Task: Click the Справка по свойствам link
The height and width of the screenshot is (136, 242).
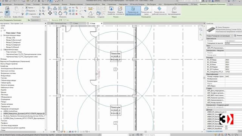Action: tap(214, 131)
